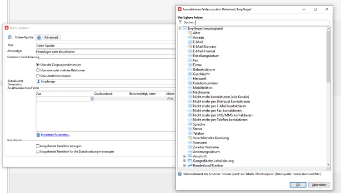Click the Anschrift element icon
341x193 pixels.
[x=190, y=156]
